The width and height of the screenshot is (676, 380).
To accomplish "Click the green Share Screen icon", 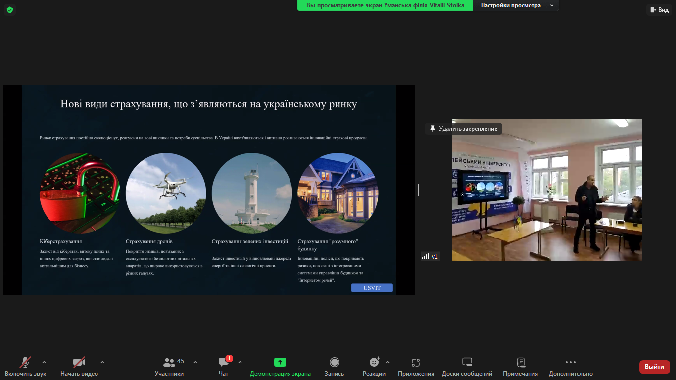I will [x=280, y=363].
